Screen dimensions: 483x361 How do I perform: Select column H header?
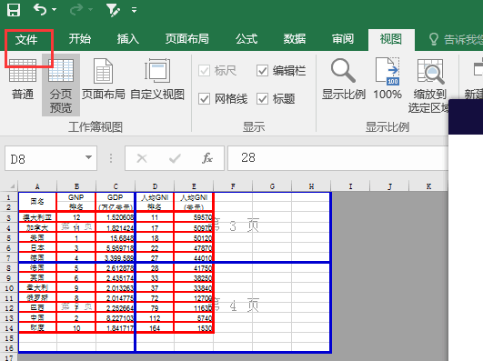311,186
